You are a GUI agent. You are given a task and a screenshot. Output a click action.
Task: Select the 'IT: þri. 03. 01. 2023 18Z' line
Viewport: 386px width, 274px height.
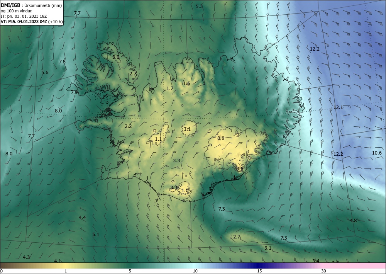point(24,16)
